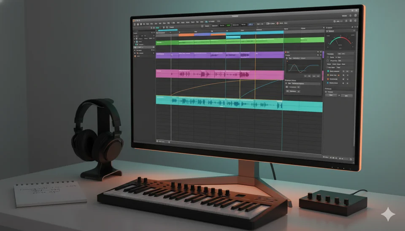The image size is (405, 231).
Task: Expand the header row above the gauge meter
Action: (341, 31)
